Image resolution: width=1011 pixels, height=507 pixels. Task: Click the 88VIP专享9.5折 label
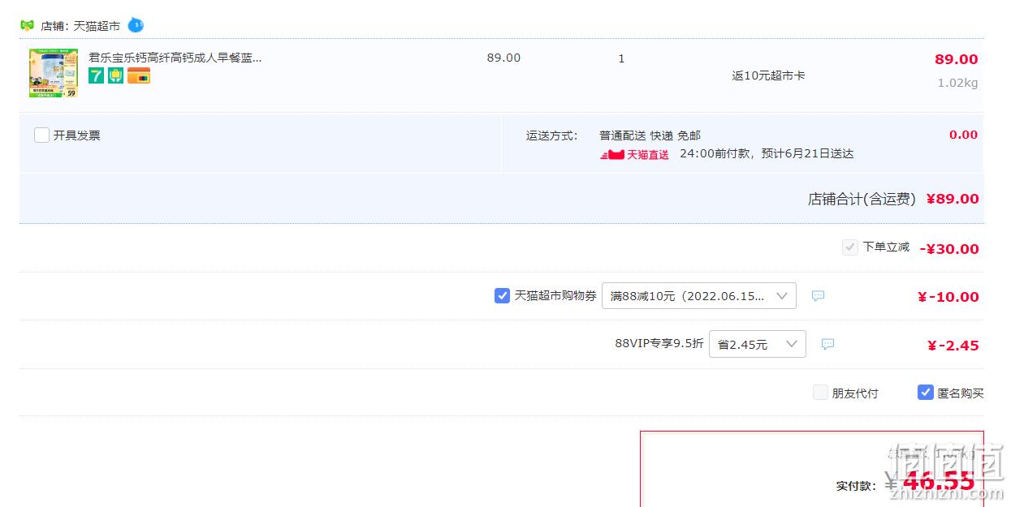(x=659, y=343)
